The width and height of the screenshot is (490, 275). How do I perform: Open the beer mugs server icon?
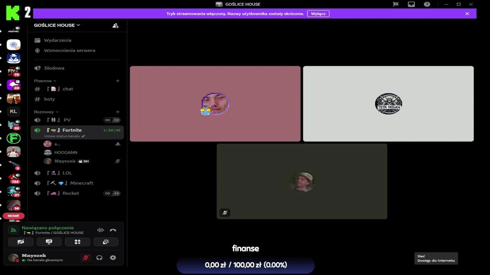coord(13,98)
